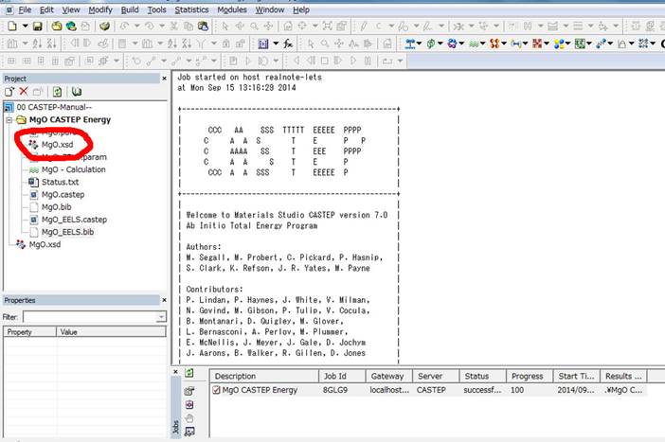Click the green circular module icon
Viewport: 665px width, 442px height.
click(431, 44)
